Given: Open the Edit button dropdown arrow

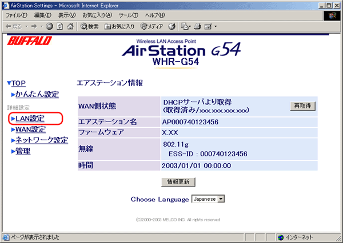Looking at the screenshot, I should point(216,27).
